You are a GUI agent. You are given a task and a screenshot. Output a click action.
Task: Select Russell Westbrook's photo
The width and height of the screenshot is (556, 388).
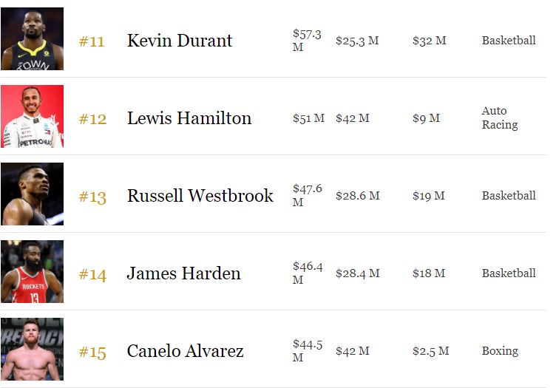(x=32, y=194)
